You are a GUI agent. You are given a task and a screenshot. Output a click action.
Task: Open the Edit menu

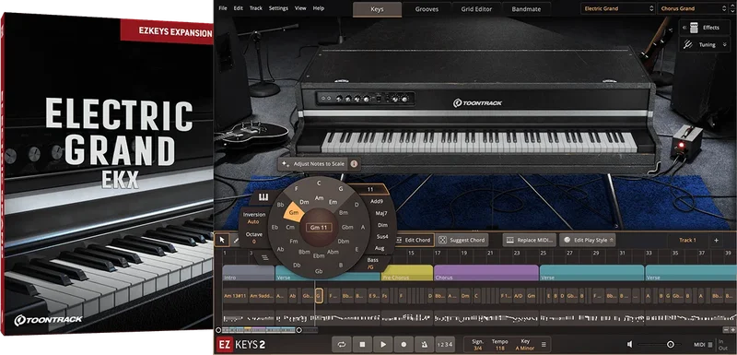pos(239,8)
